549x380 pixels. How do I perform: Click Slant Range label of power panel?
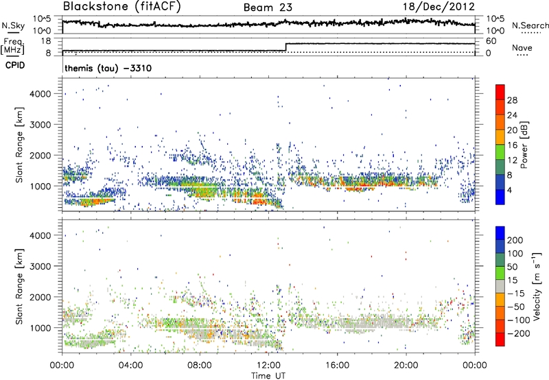point(19,145)
